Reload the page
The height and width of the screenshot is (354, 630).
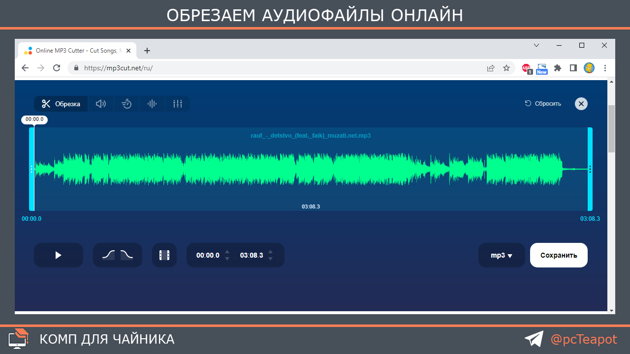tap(57, 68)
